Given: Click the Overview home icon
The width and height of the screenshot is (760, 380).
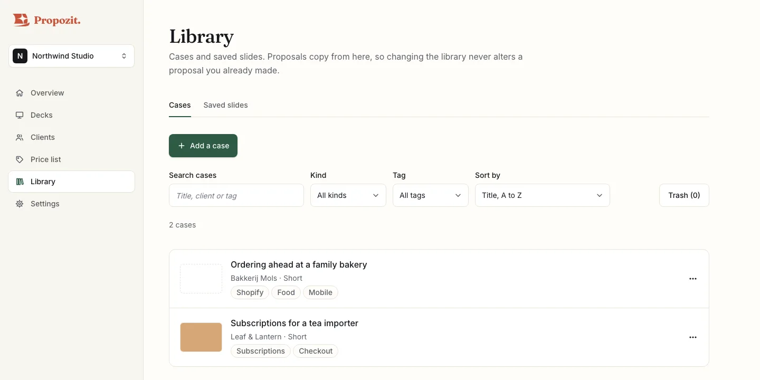Looking at the screenshot, I should pyautogui.click(x=20, y=93).
